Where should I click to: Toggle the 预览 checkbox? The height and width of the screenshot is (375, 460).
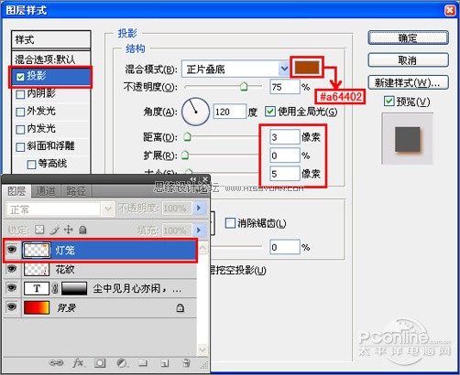click(x=389, y=101)
